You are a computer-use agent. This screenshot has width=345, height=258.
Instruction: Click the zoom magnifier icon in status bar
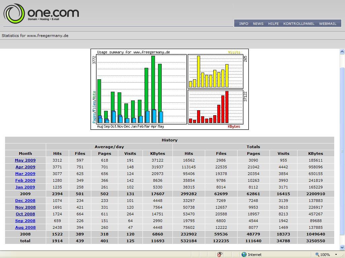click(317, 254)
